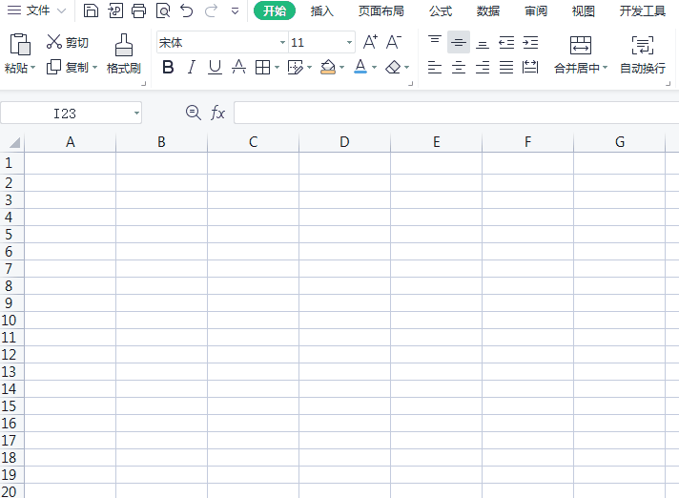Viewport: 679px width, 498px height.
Task: Click the Name Box showing I23
Action: point(65,114)
